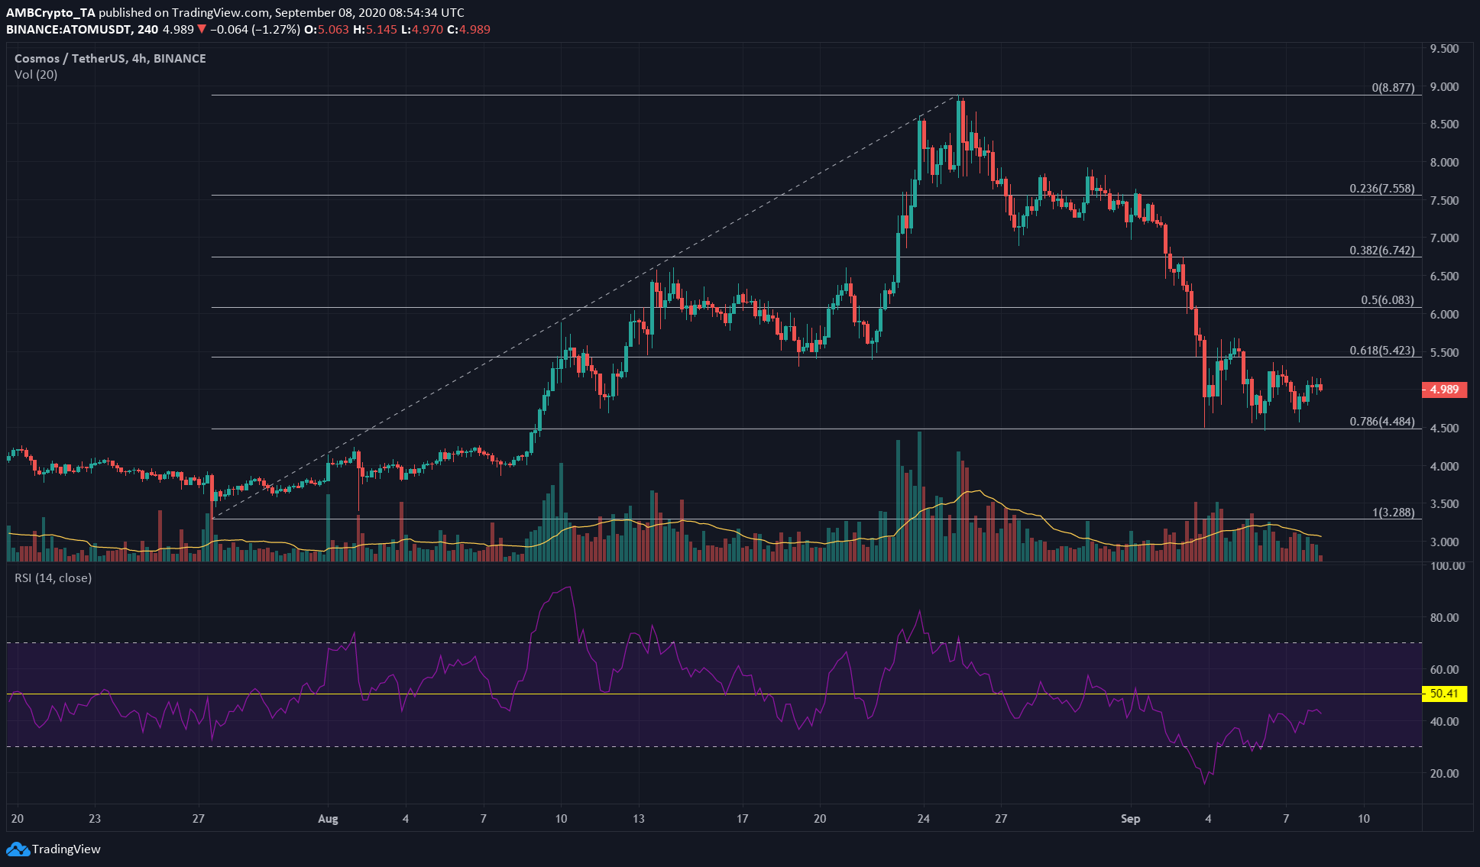1480x867 pixels.
Task: Click the 13 date label on time axis
Action: pos(639,819)
